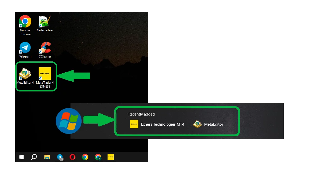
Task: Select the Exness Technologies MT4 text entry
Action: 162,124
